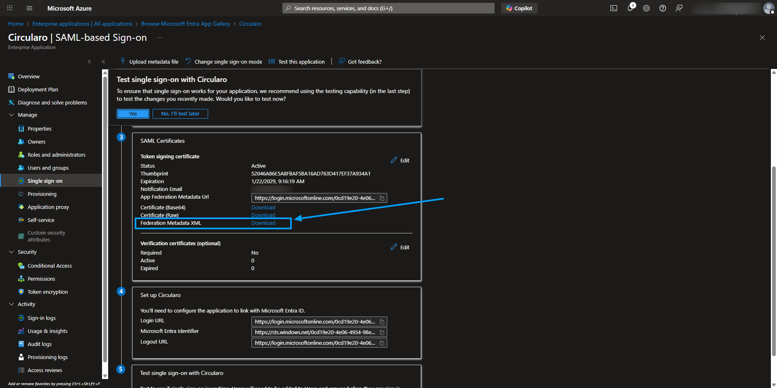Image resolution: width=777 pixels, height=388 pixels.
Task: Click the Azure search resources field
Action: (388, 8)
